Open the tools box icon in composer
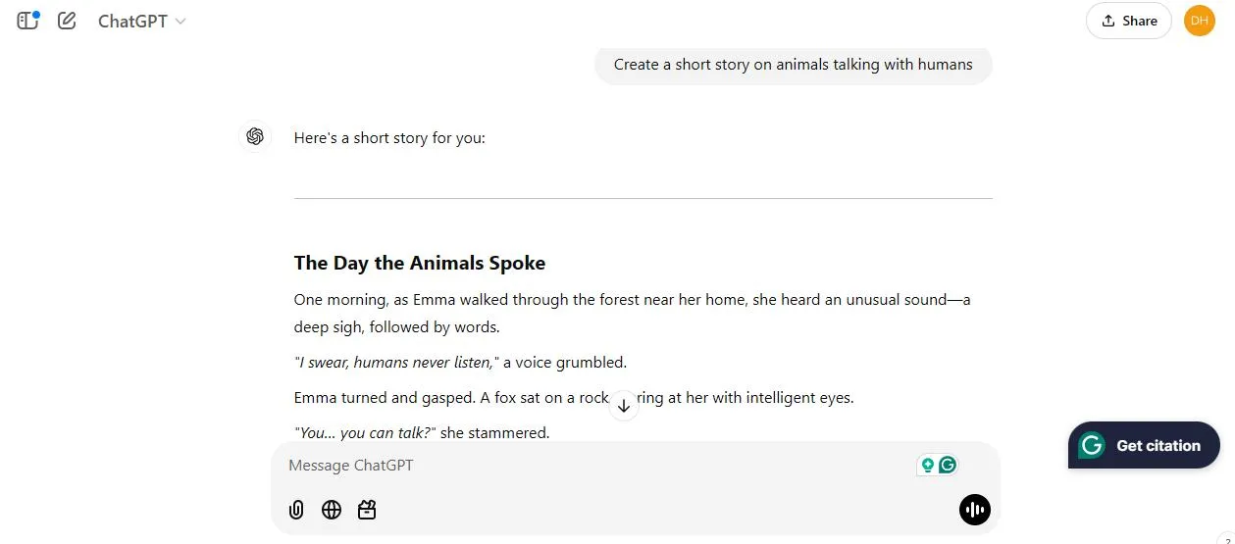The image size is (1235, 544). pos(367,510)
